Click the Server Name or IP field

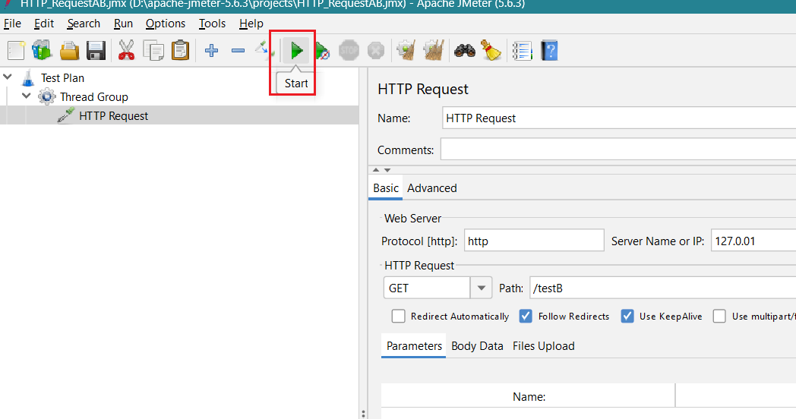point(753,241)
